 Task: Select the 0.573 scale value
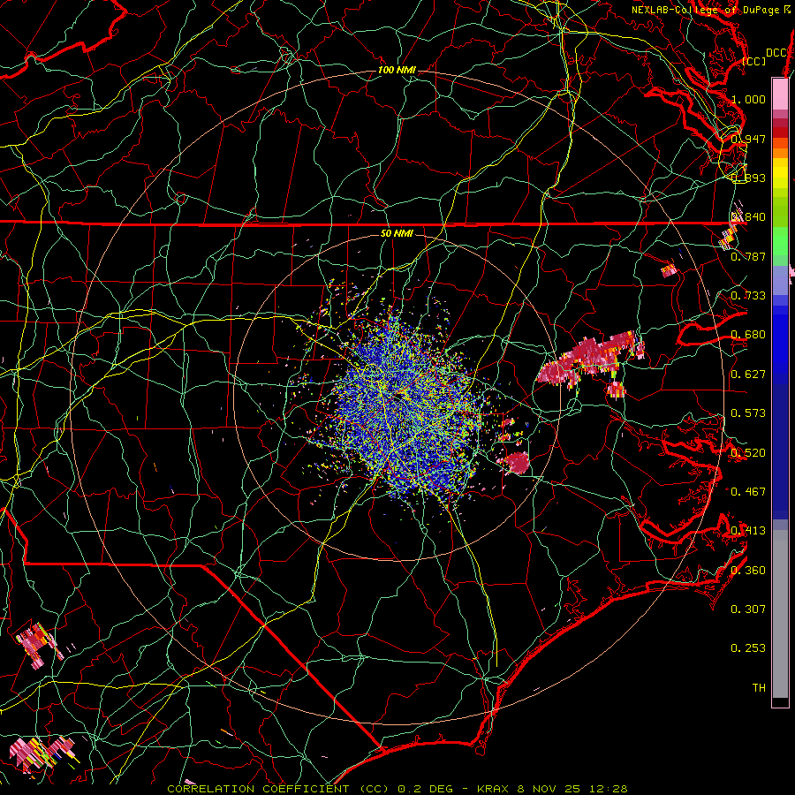click(x=748, y=413)
